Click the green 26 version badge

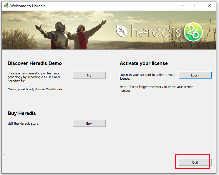[193, 32]
